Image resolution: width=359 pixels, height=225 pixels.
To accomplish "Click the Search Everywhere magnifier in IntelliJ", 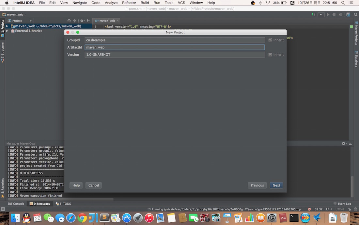I will coord(355,14).
